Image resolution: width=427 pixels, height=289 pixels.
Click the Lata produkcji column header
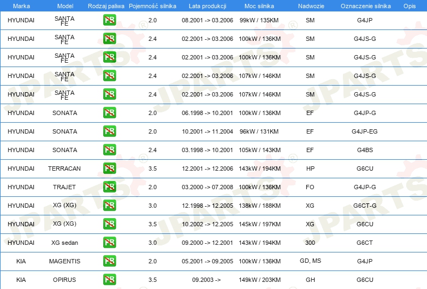[x=207, y=6]
